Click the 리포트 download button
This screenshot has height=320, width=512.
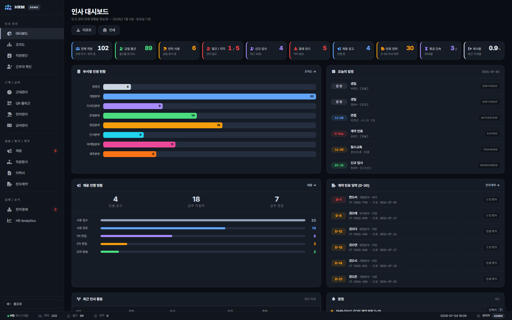click(x=84, y=30)
